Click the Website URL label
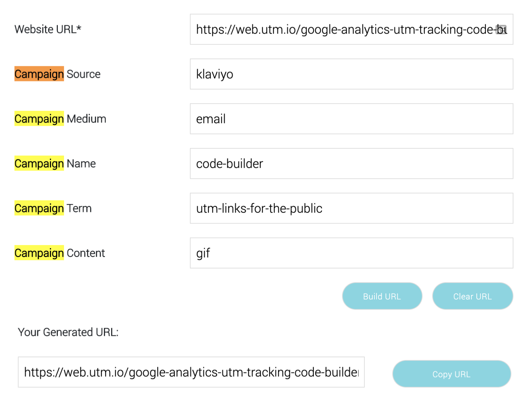 pyautogui.click(x=48, y=29)
